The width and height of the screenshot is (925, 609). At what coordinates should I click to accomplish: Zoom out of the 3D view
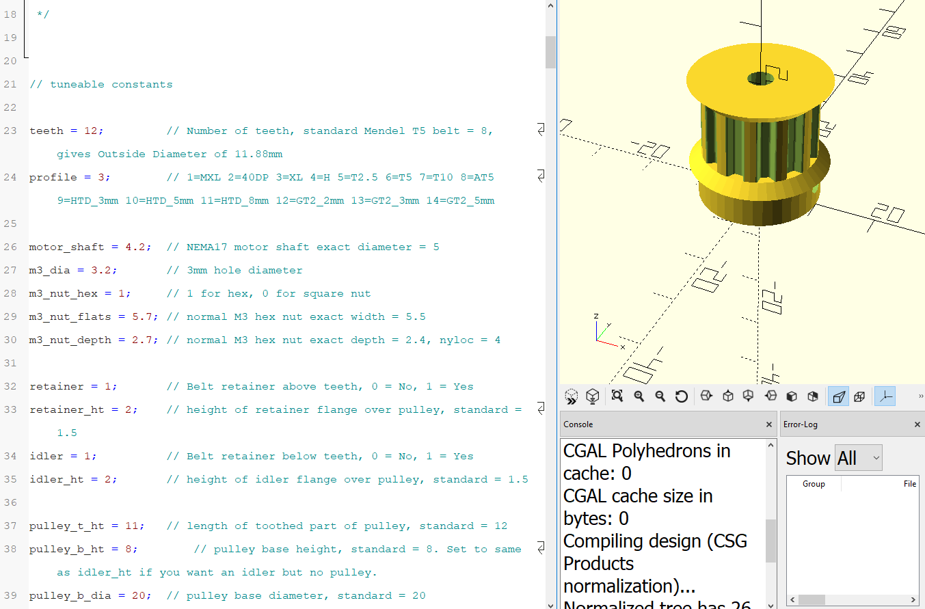pos(660,396)
